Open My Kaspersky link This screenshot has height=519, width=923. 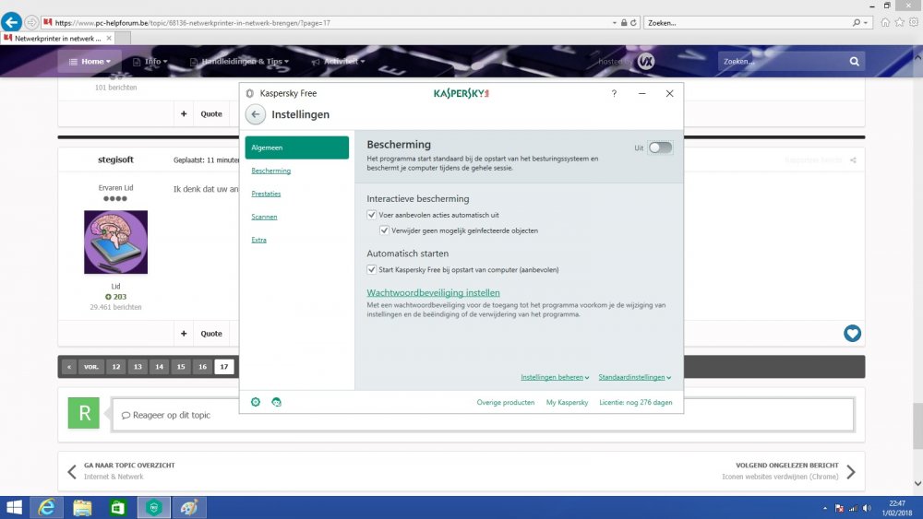pyautogui.click(x=567, y=403)
